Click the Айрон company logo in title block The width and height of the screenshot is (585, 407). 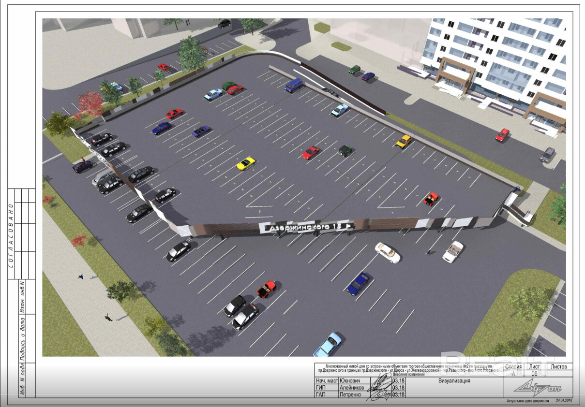[x=531, y=386]
